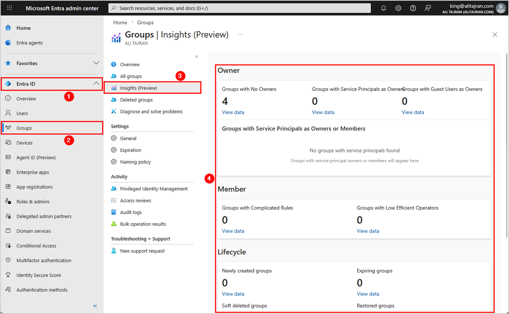Click the Agent ID (Preview) icon
The width and height of the screenshot is (509, 314).
click(x=8, y=157)
